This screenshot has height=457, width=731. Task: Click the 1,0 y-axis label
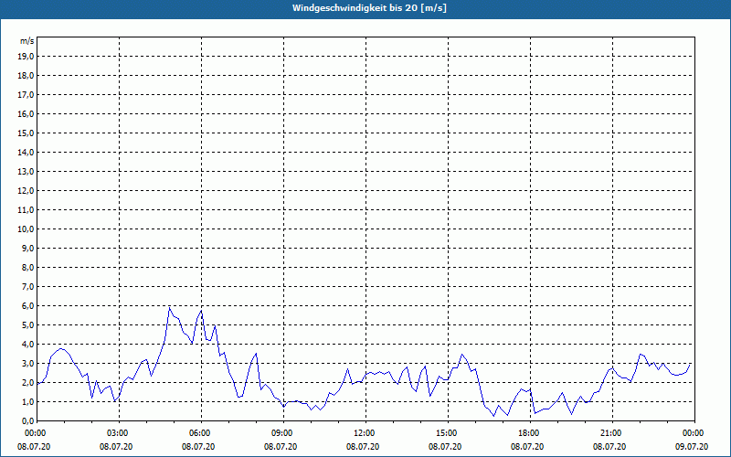coord(28,401)
